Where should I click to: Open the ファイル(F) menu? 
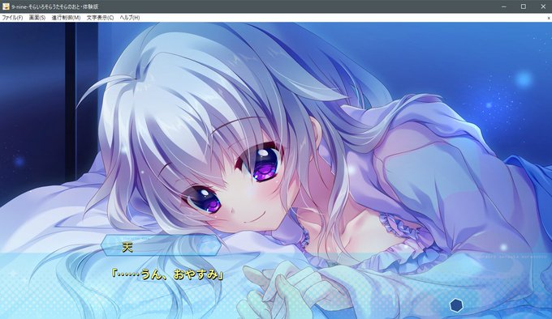12,18
